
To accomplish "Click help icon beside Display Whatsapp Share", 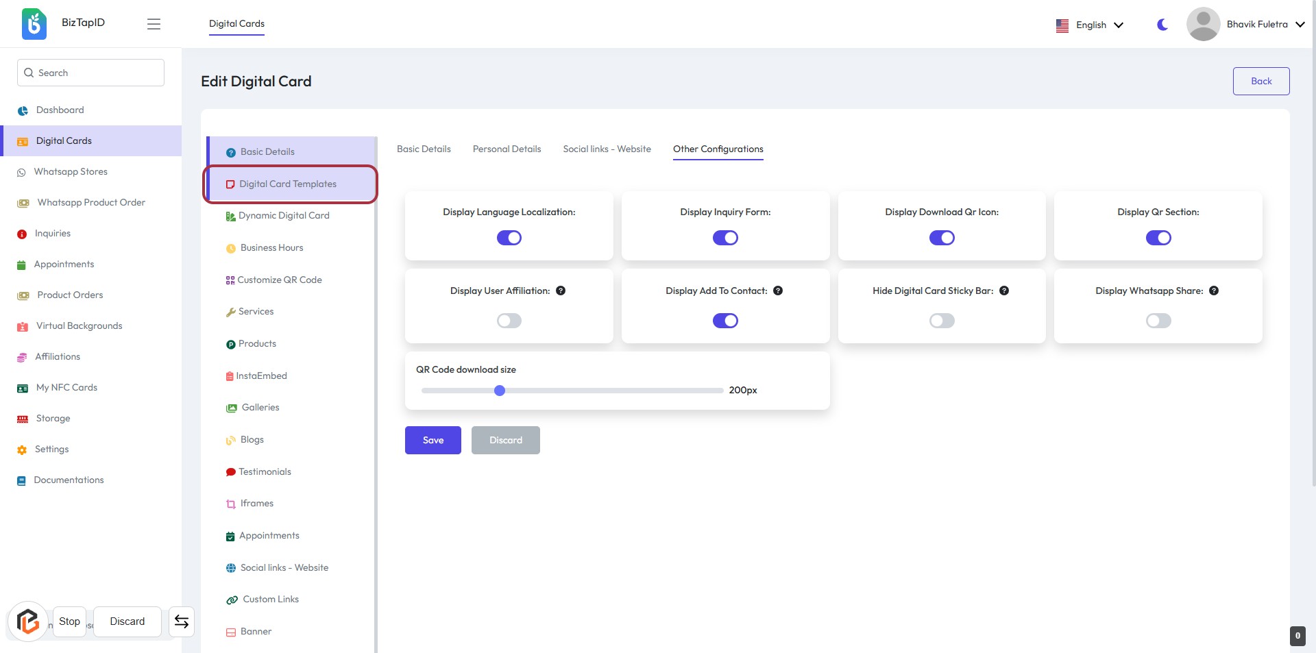I will click(x=1214, y=291).
